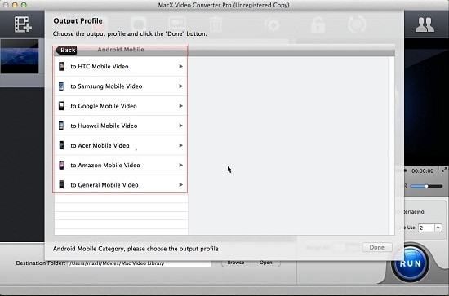Expand the Google Mobile Video arrow
Image resolution: width=449 pixels, height=296 pixels.
pyautogui.click(x=180, y=106)
